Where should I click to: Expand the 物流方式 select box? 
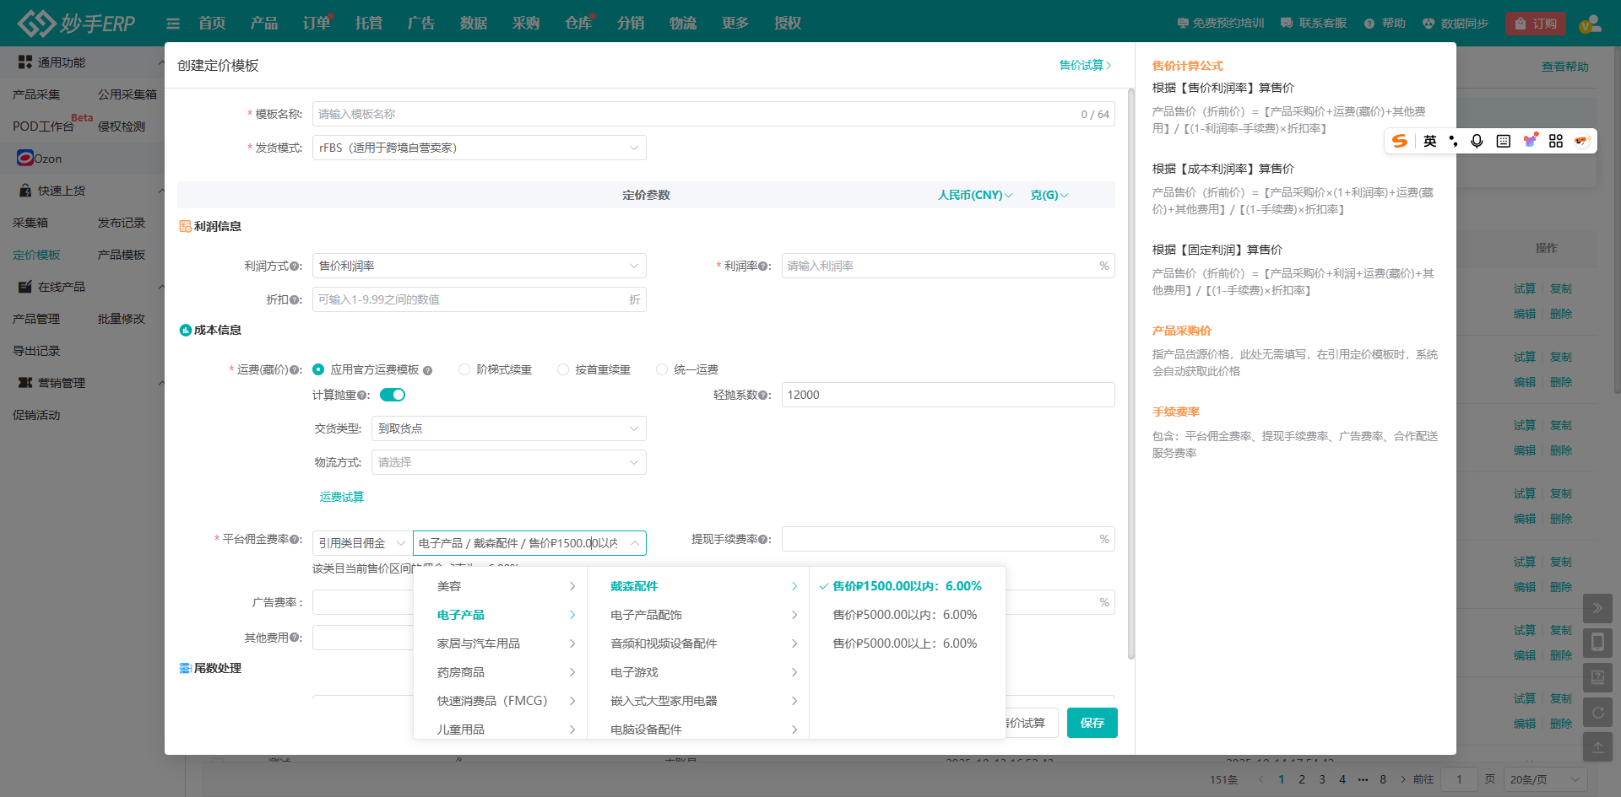pos(508,462)
